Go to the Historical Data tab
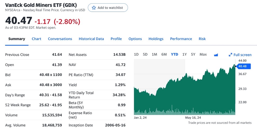This screenshot has width=257, height=130. click(91, 39)
